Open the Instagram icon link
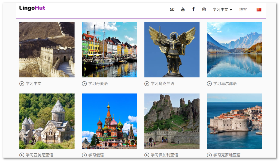This screenshot has width=279, height=161. pyautogui.click(x=204, y=9)
